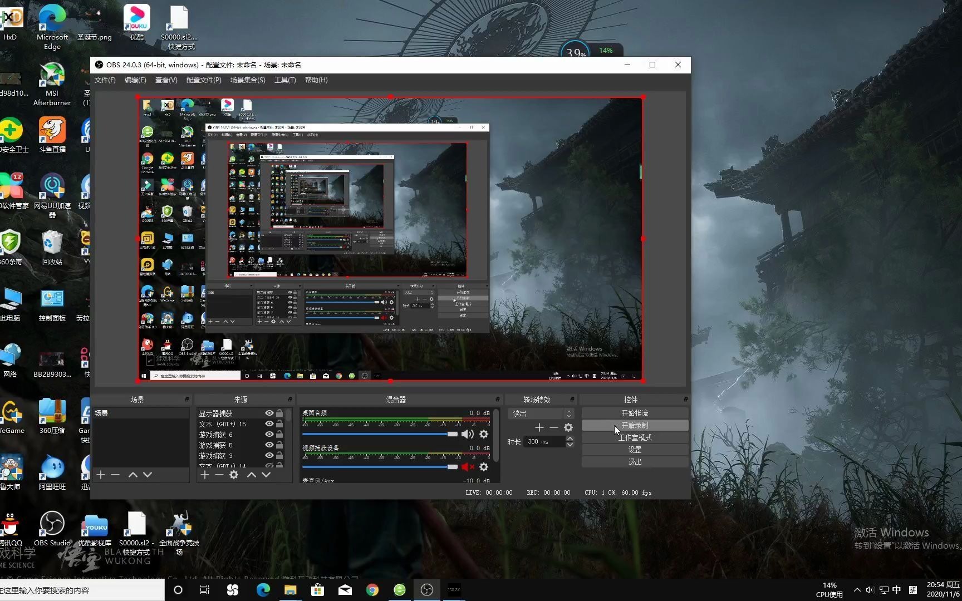This screenshot has height=601, width=962.
Task: Remove the selected scene with the minus icon
Action: [x=115, y=475]
